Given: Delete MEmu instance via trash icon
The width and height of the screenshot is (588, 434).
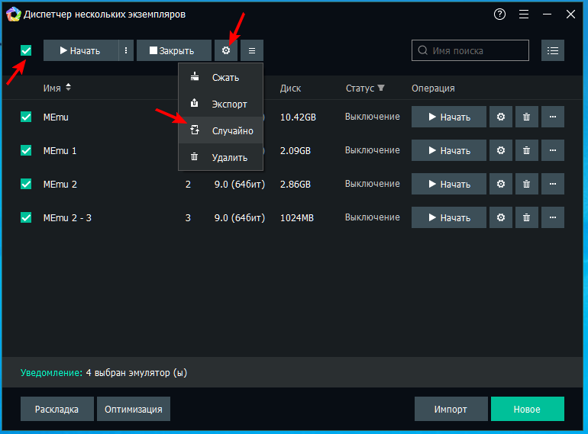Looking at the screenshot, I should tap(526, 117).
